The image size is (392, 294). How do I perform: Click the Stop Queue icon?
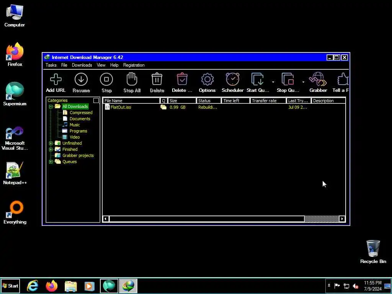[x=288, y=79]
